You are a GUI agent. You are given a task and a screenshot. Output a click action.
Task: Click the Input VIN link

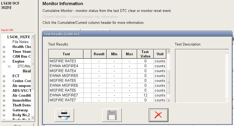click(x=7, y=30)
